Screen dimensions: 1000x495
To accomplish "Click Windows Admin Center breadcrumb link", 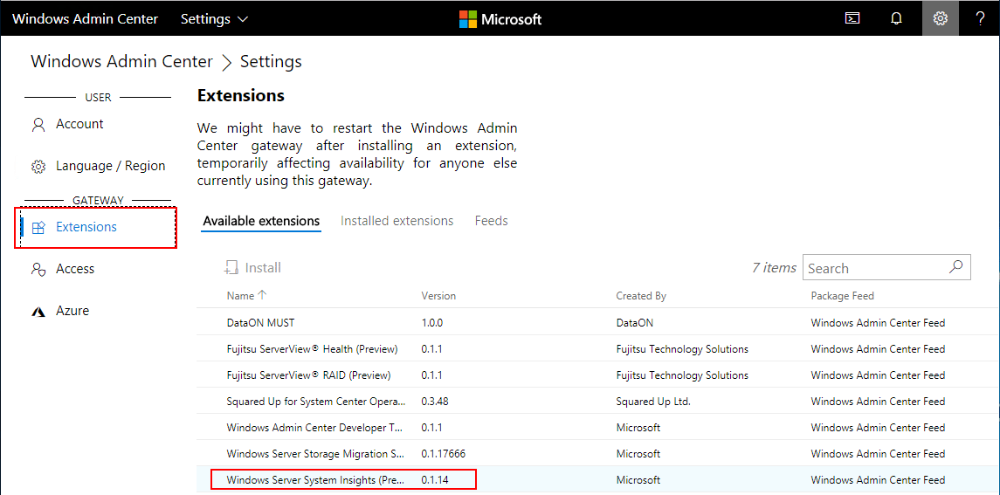I will click(121, 62).
